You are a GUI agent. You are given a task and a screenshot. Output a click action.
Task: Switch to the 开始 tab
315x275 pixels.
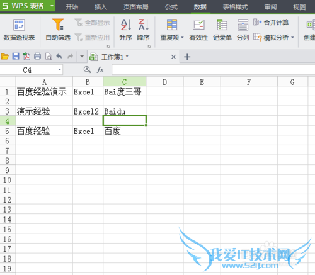click(72, 7)
